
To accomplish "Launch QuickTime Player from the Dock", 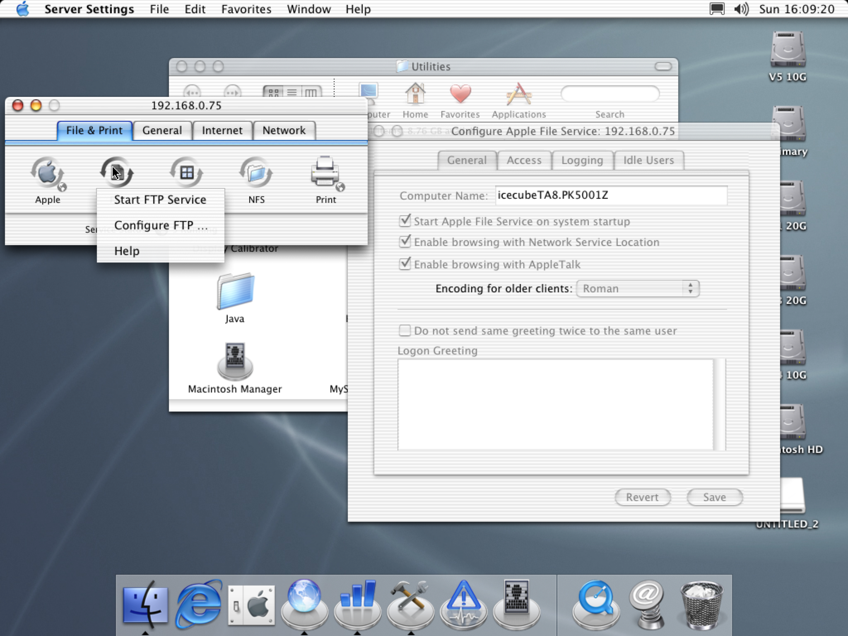I will (x=595, y=605).
